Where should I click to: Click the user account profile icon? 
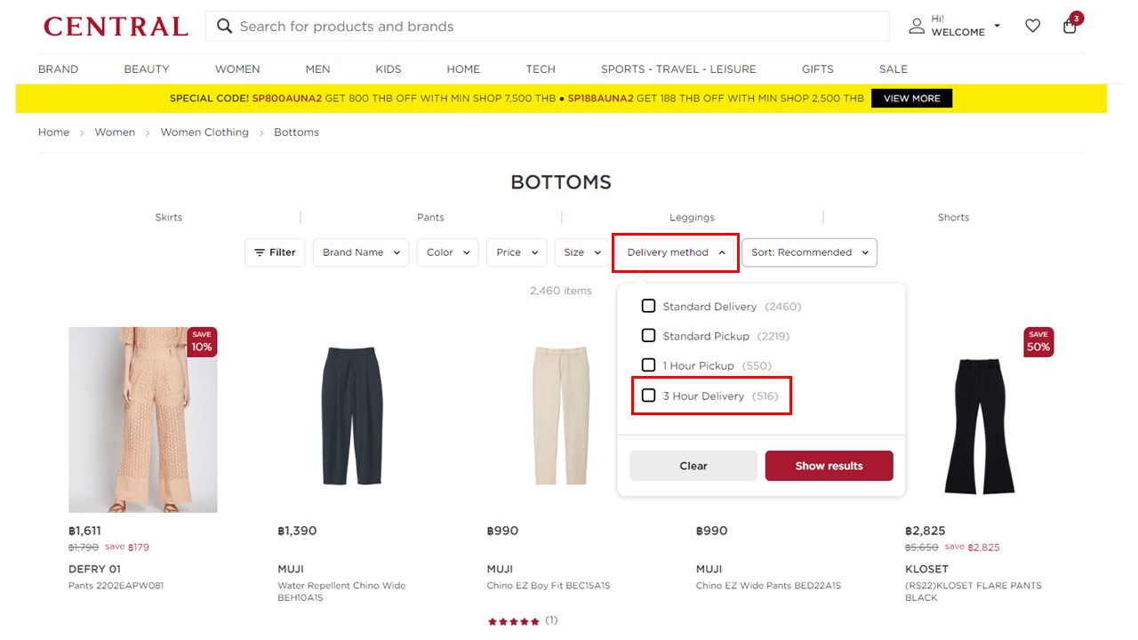(x=917, y=26)
